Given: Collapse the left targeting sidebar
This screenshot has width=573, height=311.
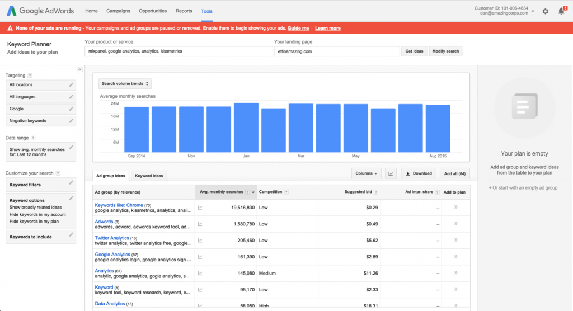Looking at the screenshot, I should point(79,69).
